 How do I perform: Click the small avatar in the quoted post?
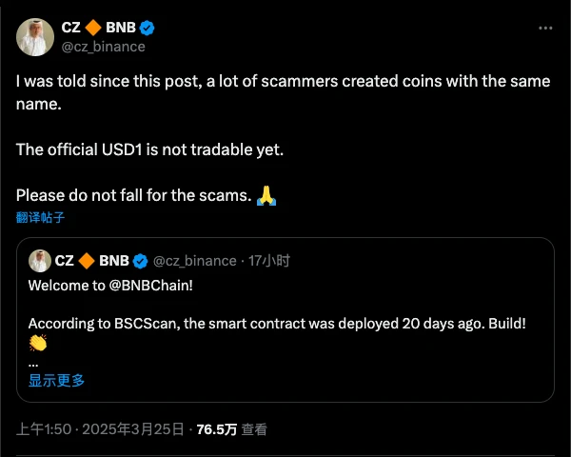point(40,260)
